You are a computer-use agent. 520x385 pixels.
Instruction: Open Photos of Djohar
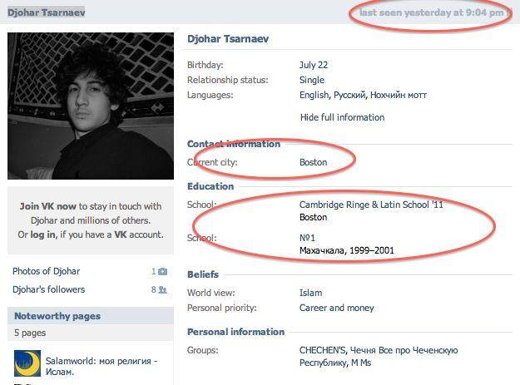[x=47, y=271]
